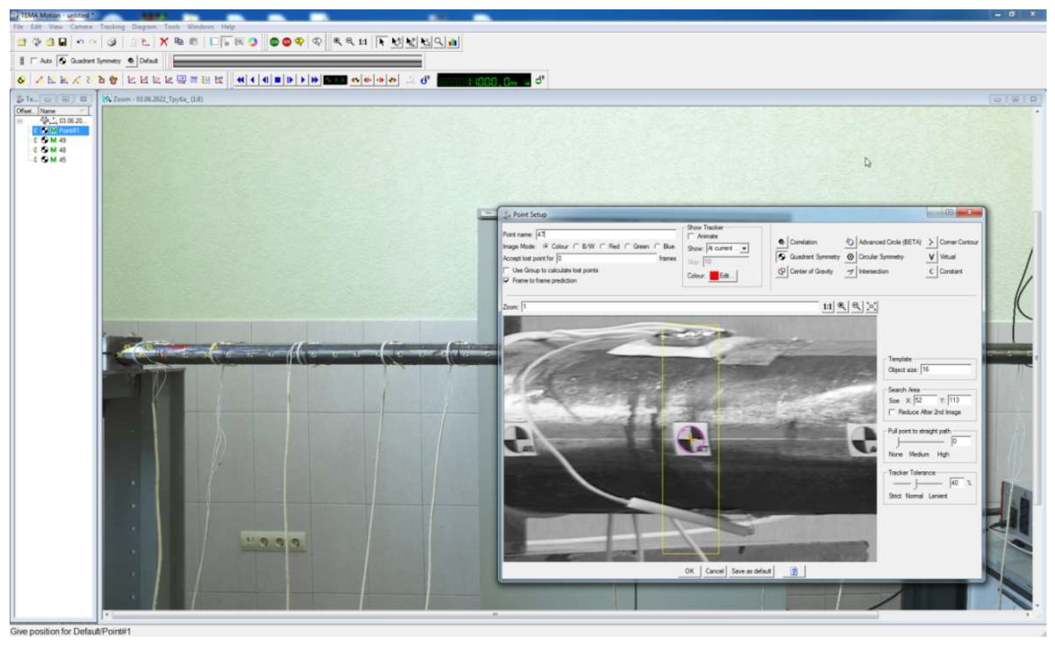Image resolution: width=1055 pixels, height=647 pixels.
Task: Choose the Circular Symmetry tracker type
Action: click(x=850, y=257)
